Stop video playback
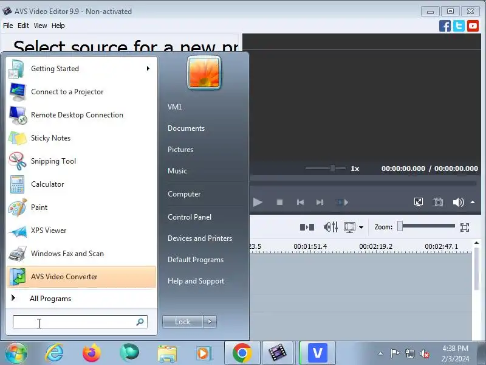The image size is (486, 365). 279,203
